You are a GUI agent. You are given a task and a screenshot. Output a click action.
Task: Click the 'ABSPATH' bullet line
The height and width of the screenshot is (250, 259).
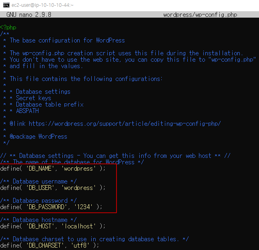pyautogui.click(x=27, y=111)
